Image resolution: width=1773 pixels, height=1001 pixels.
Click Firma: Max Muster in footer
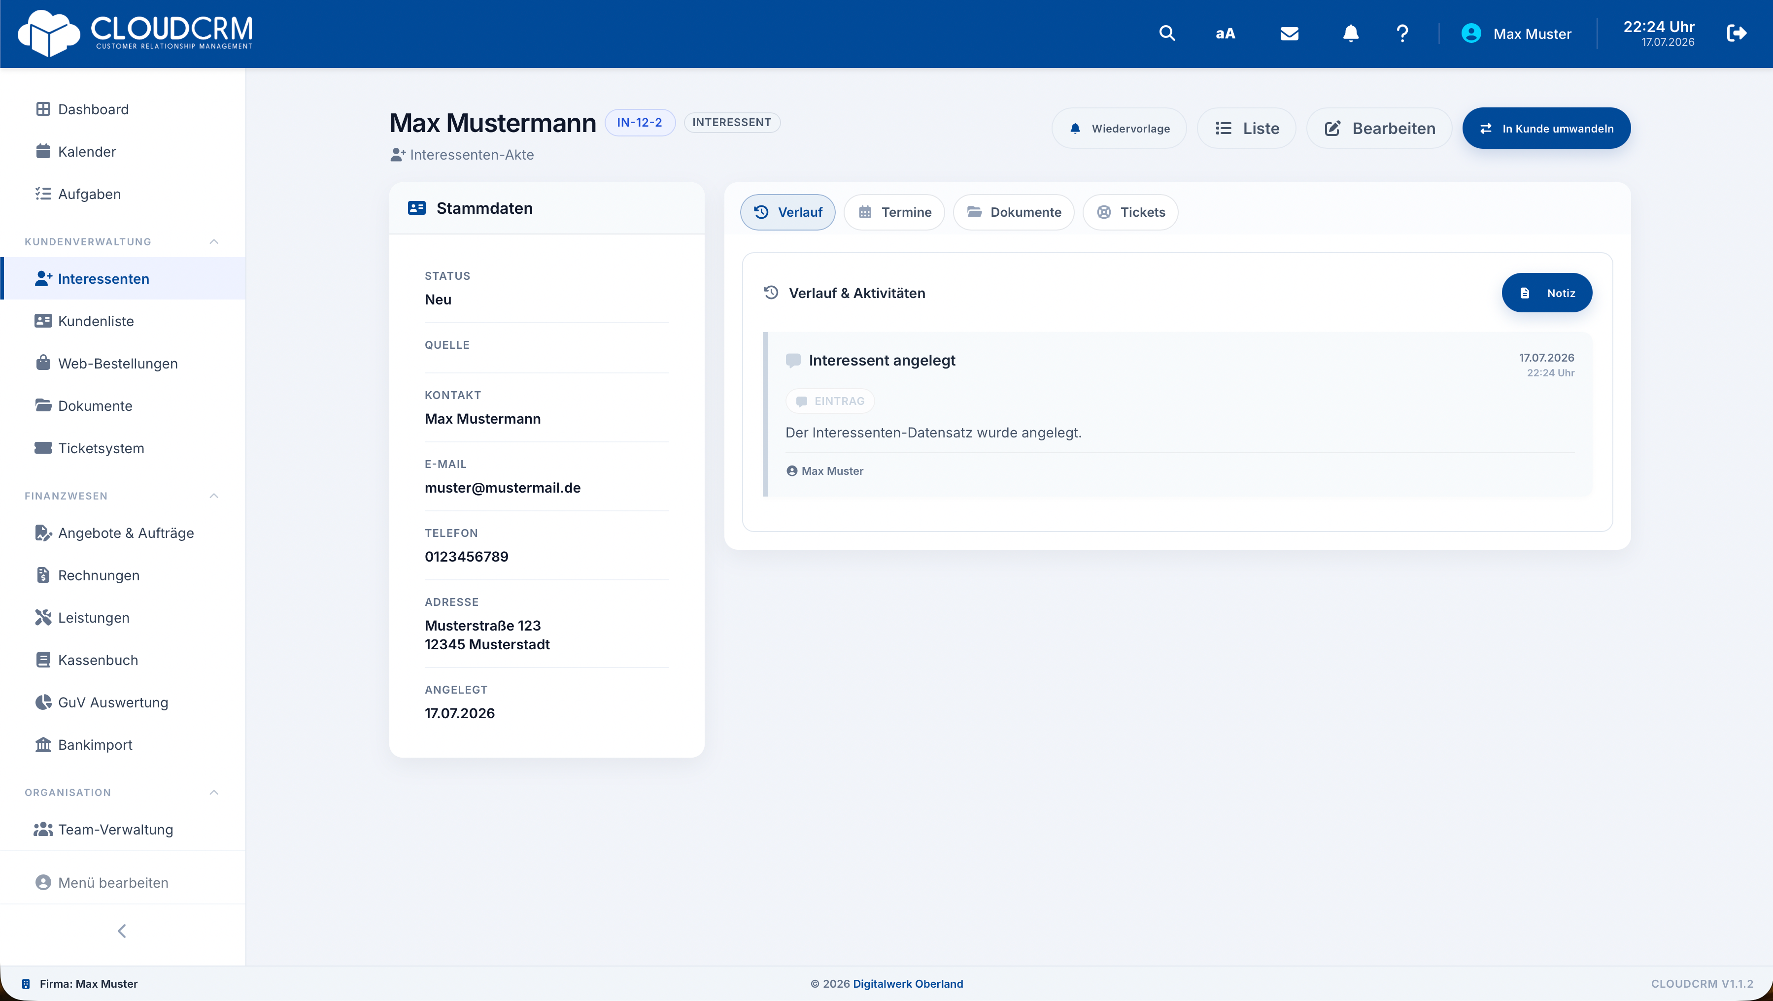pos(88,983)
